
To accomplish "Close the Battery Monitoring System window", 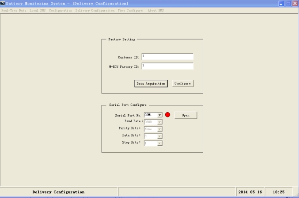I will click(x=295, y=4).
